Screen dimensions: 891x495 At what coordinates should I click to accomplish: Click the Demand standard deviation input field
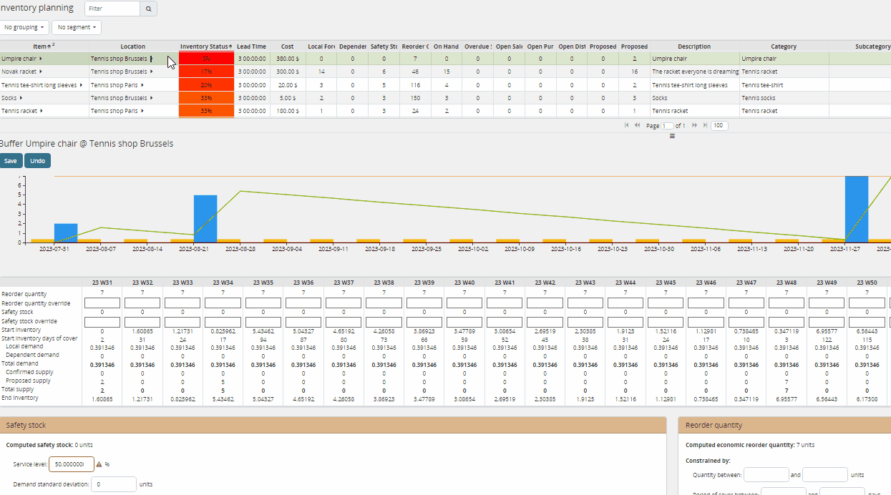[115, 484]
